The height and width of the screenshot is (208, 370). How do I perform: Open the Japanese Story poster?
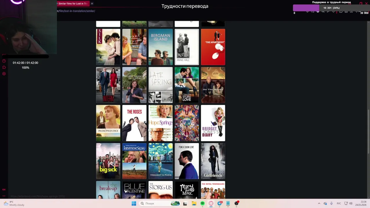[x=134, y=161]
